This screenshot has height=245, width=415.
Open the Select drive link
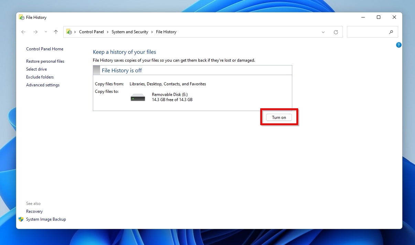[36, 69]
